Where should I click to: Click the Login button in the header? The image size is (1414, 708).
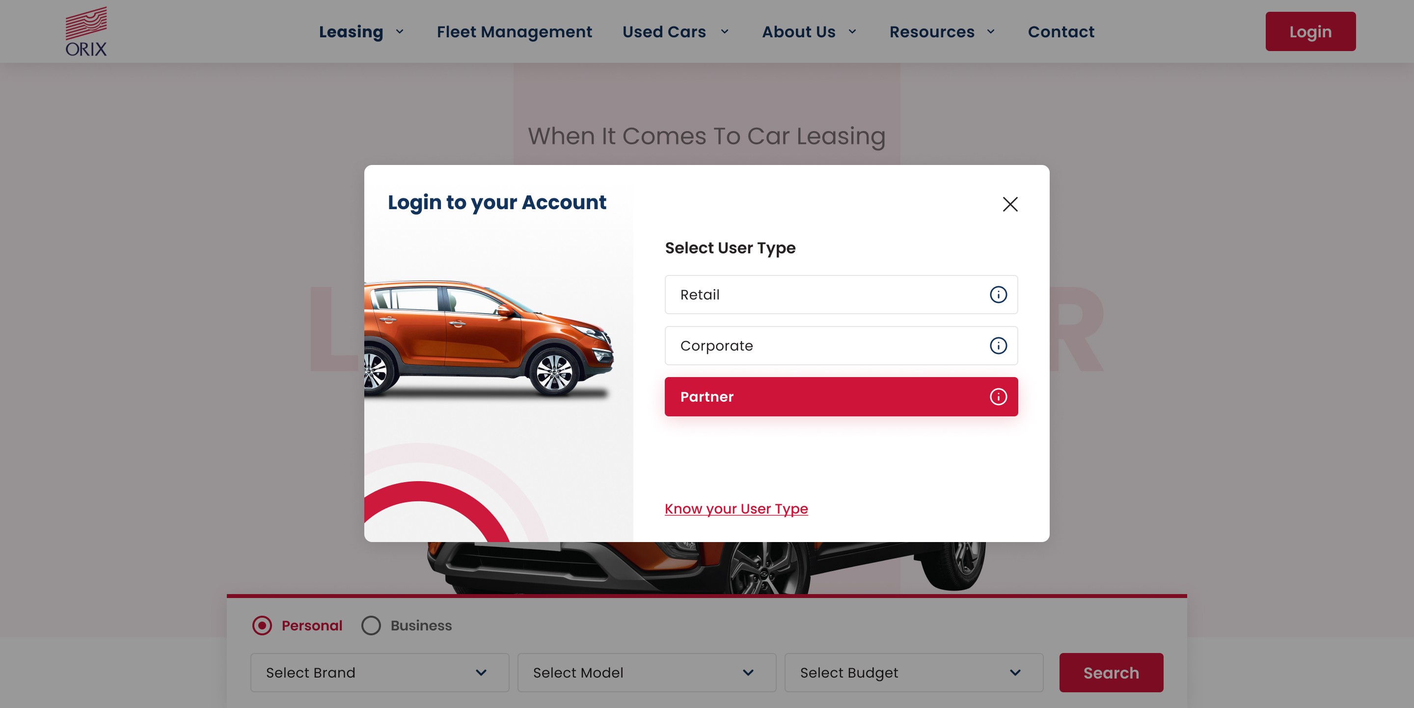click(1310, 31)
